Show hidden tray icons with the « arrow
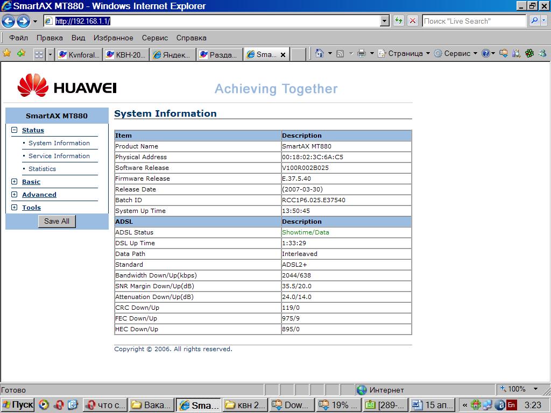 point(464,405)
